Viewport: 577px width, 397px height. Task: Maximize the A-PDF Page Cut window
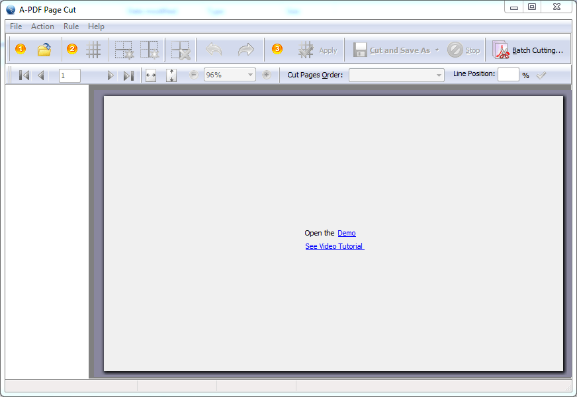(x=532, y=7)
